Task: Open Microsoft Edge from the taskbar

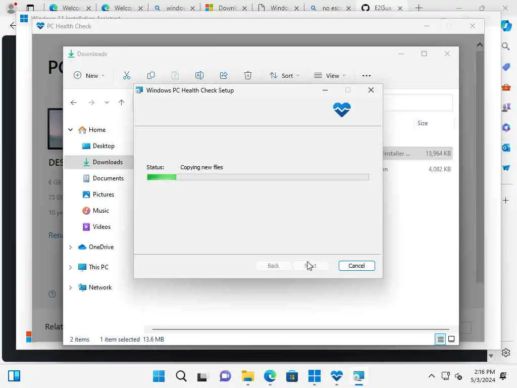Action: pyautogui.click(x=270, y=376)
